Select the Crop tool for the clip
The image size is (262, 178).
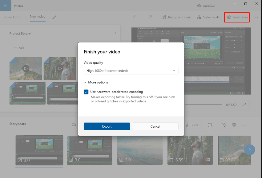(210, 125)
